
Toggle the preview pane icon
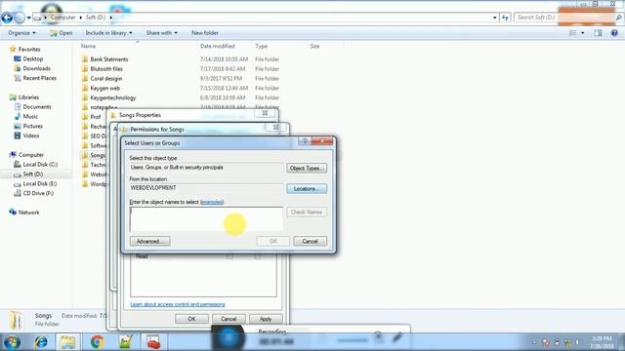598,33
